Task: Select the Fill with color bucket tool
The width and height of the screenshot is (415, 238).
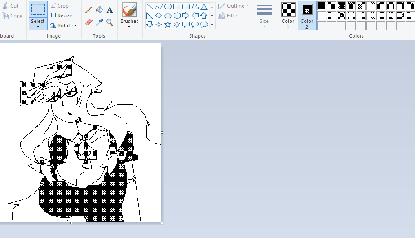Action: [x=99, y=10]
